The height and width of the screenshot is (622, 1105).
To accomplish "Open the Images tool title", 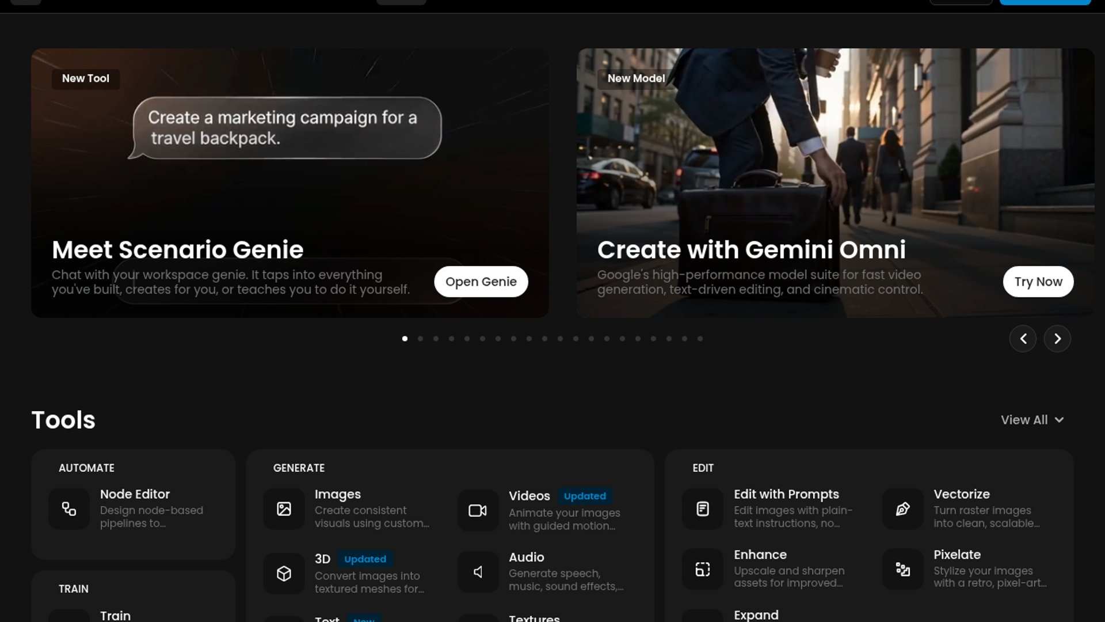I will (338, 494).
